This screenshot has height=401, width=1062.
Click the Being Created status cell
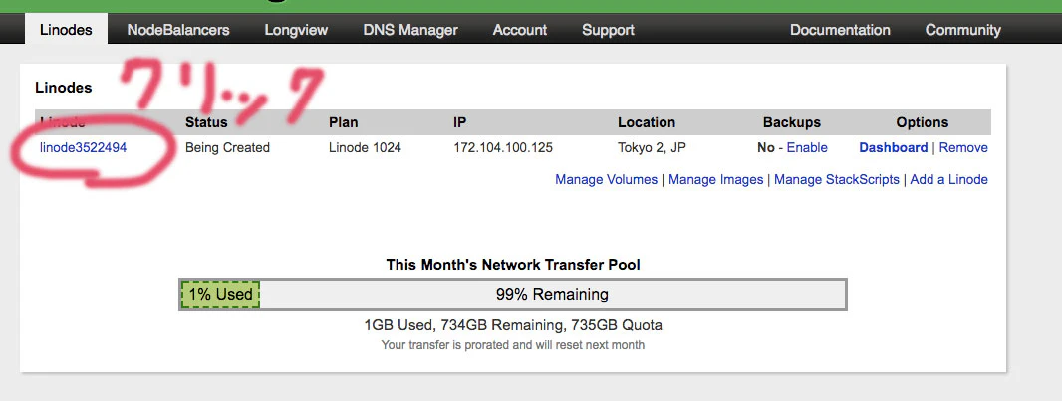tap(227, 147)
